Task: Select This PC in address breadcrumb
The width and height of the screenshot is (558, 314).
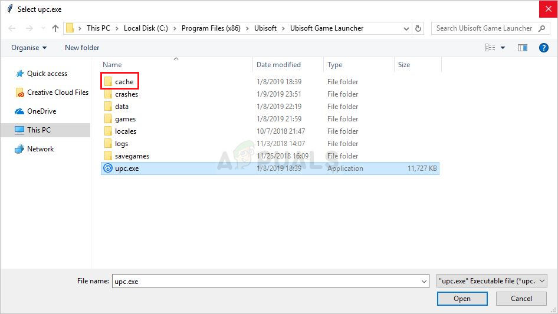Action: tap(99, 28)
